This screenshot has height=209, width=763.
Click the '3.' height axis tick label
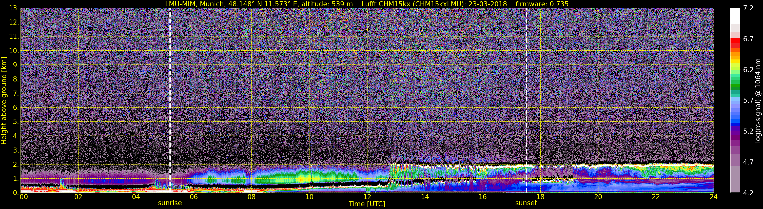pos(16,150)
